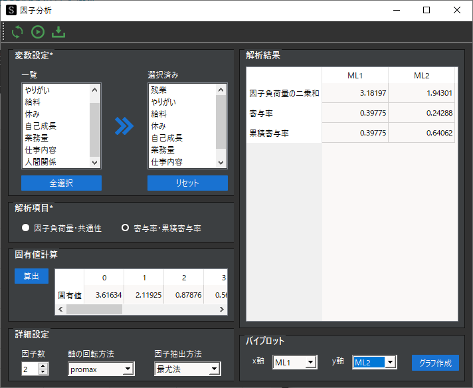Click the blue double-arrow to move variables

pyautogui.click(x=124, y=126)
